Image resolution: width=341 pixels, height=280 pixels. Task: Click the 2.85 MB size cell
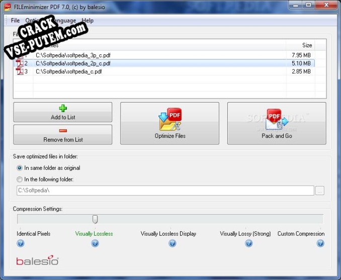click(x=301, y=71)
